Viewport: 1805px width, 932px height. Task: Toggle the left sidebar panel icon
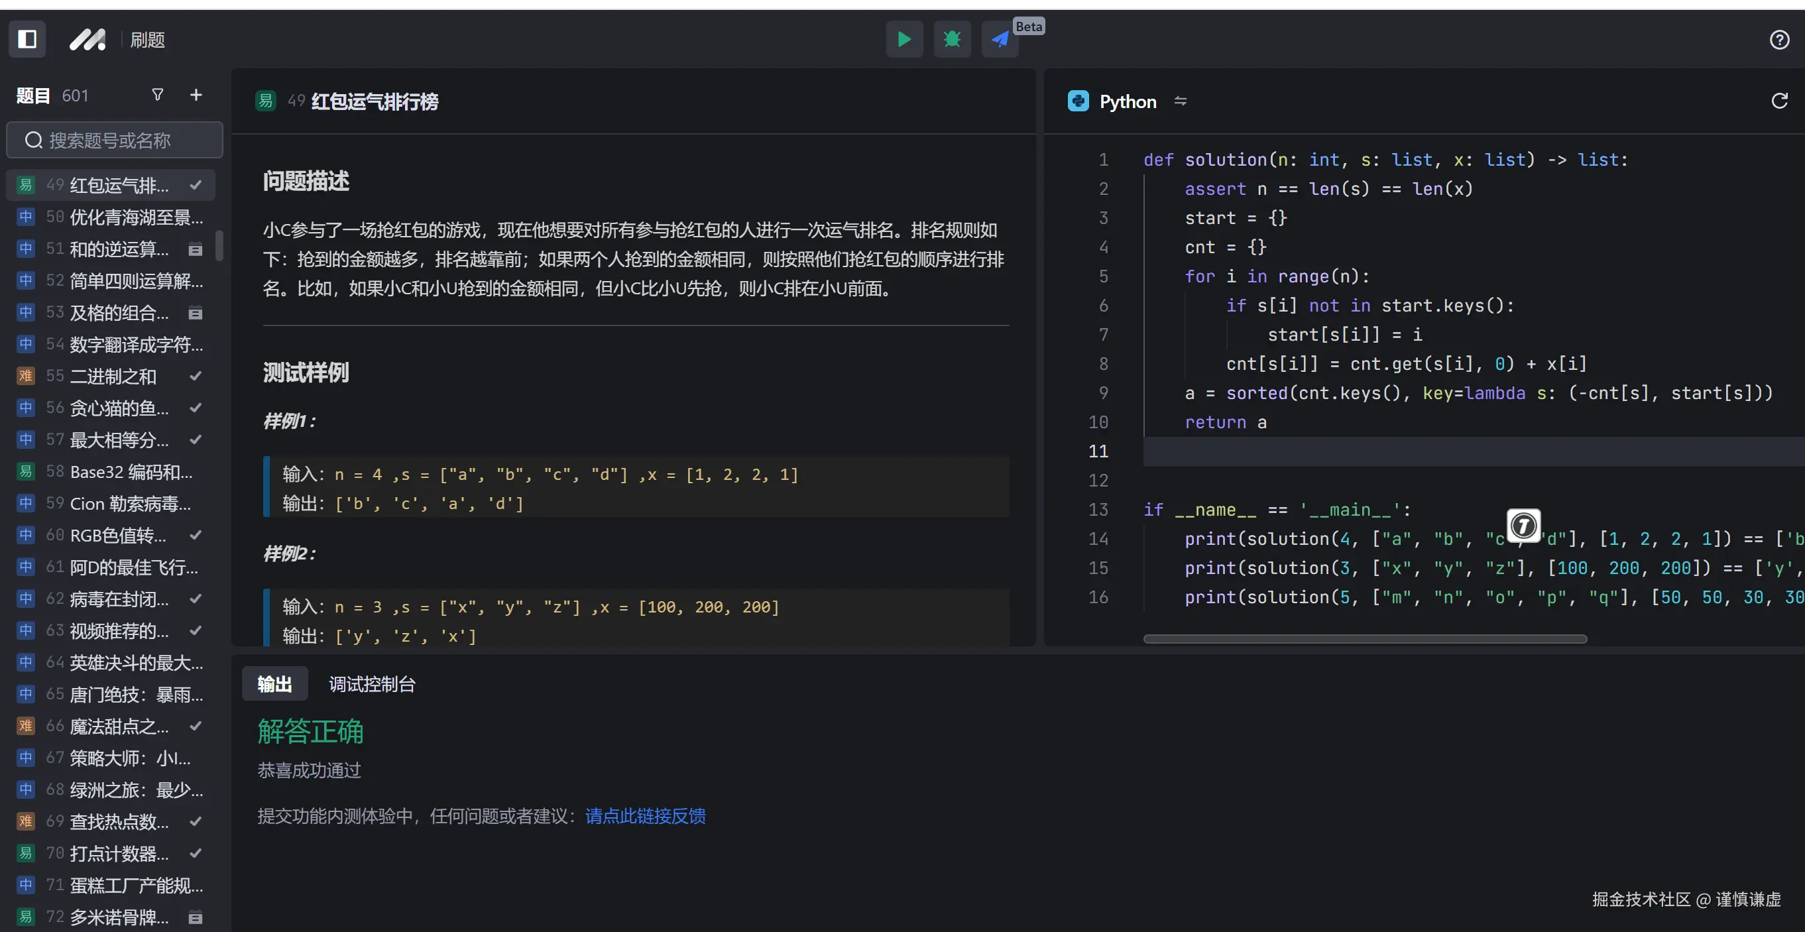click(27, 39)
